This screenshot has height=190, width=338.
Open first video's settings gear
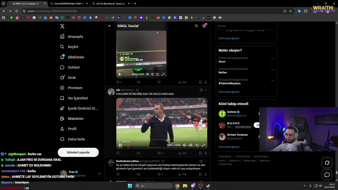click(x=152, y=74)
